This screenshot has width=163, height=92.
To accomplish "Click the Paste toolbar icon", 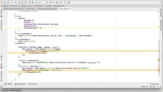I will [x=25, y=2].
